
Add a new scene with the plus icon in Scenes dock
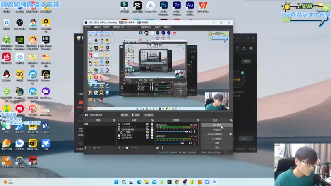(x=86, y=148)
